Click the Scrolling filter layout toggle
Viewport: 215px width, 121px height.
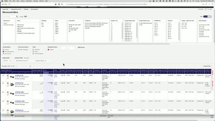209,16
